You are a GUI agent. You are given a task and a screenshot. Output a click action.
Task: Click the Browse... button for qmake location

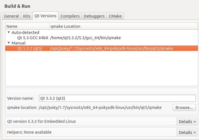click(184, 107)
